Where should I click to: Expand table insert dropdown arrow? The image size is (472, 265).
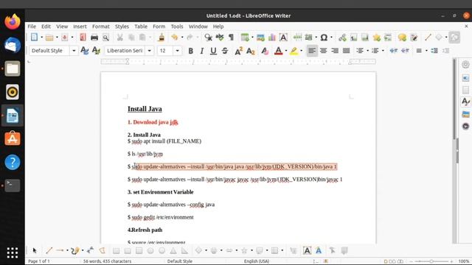coord(252,38)
